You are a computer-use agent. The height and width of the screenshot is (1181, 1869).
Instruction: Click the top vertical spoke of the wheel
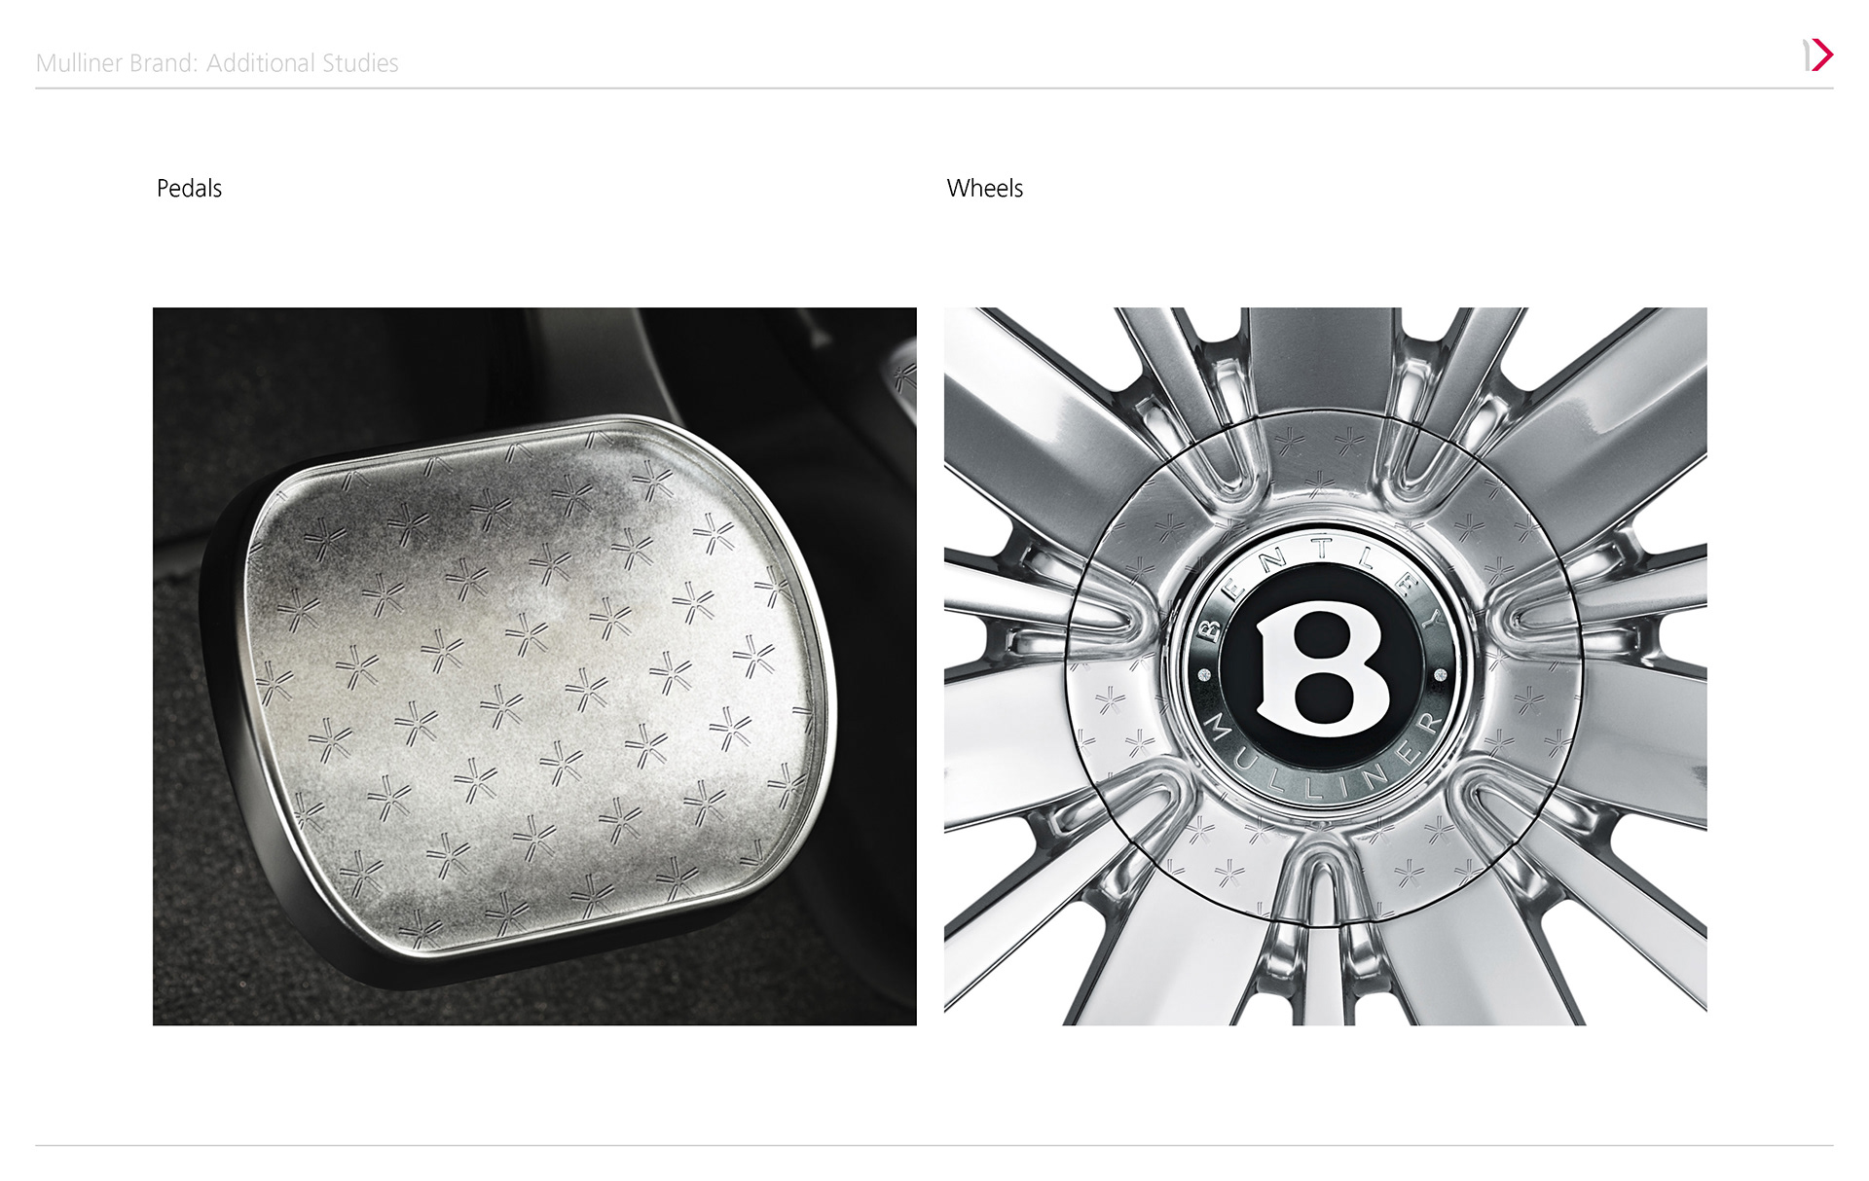point(1321,360)
